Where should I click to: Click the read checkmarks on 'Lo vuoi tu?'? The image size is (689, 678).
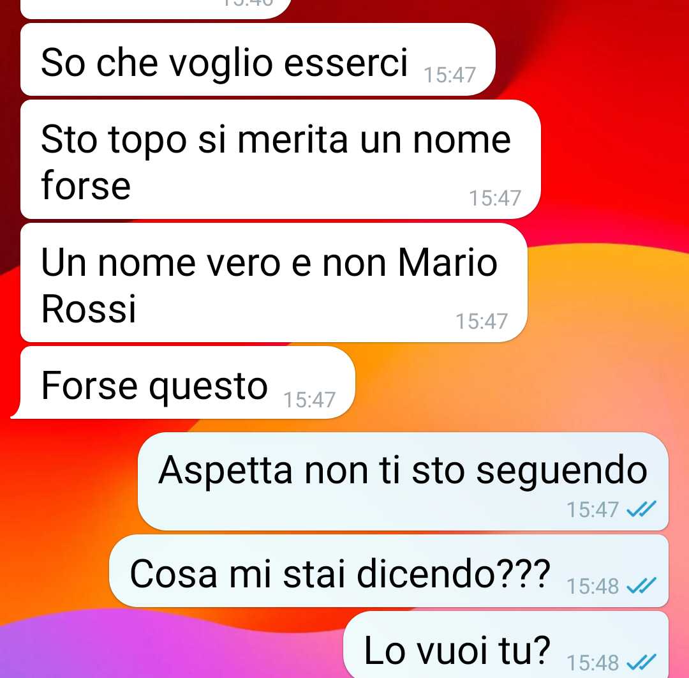(641, 662)
